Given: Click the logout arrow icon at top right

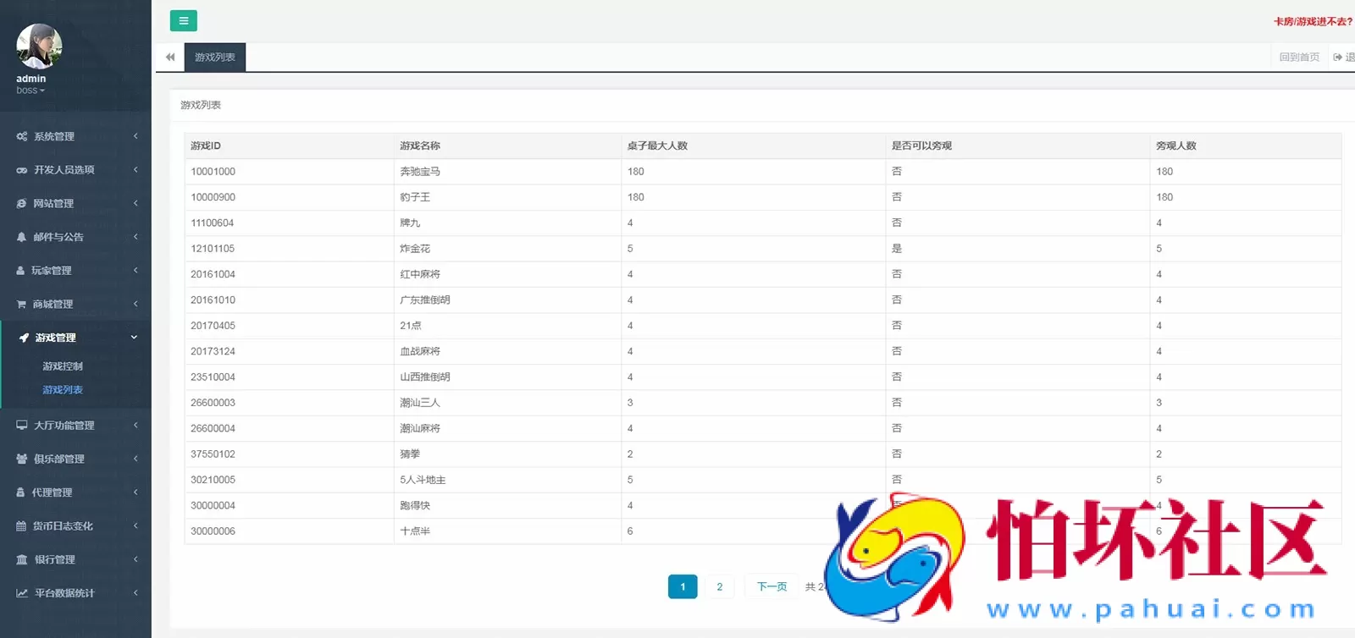Looking at the screenshot, I should coord(1338,58).
